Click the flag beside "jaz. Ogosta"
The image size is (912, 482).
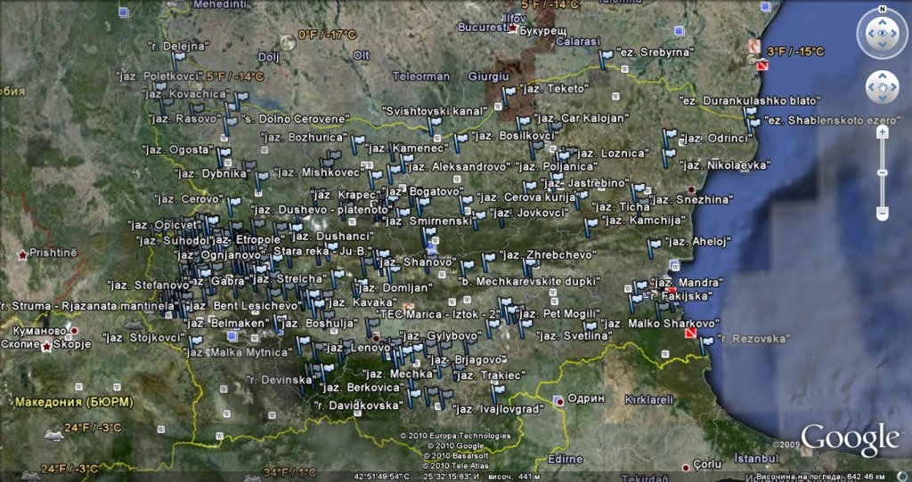click(x=224, y=157)
